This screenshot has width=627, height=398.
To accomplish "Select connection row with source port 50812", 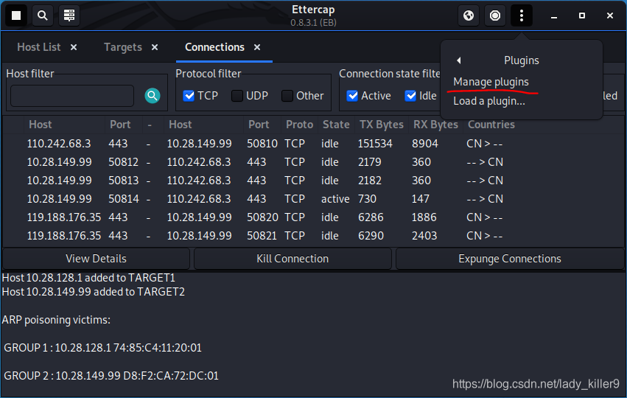I will tap(313, 162).
